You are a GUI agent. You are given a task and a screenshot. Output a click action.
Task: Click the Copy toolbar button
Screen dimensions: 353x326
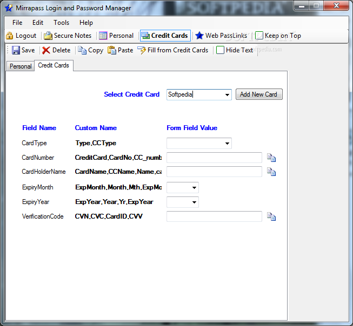90,50
